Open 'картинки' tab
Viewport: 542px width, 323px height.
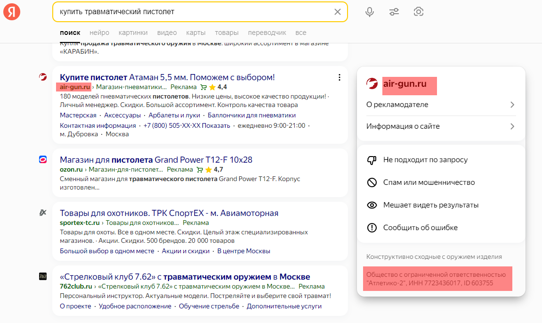pyautogui.click(x=133, y=33)
